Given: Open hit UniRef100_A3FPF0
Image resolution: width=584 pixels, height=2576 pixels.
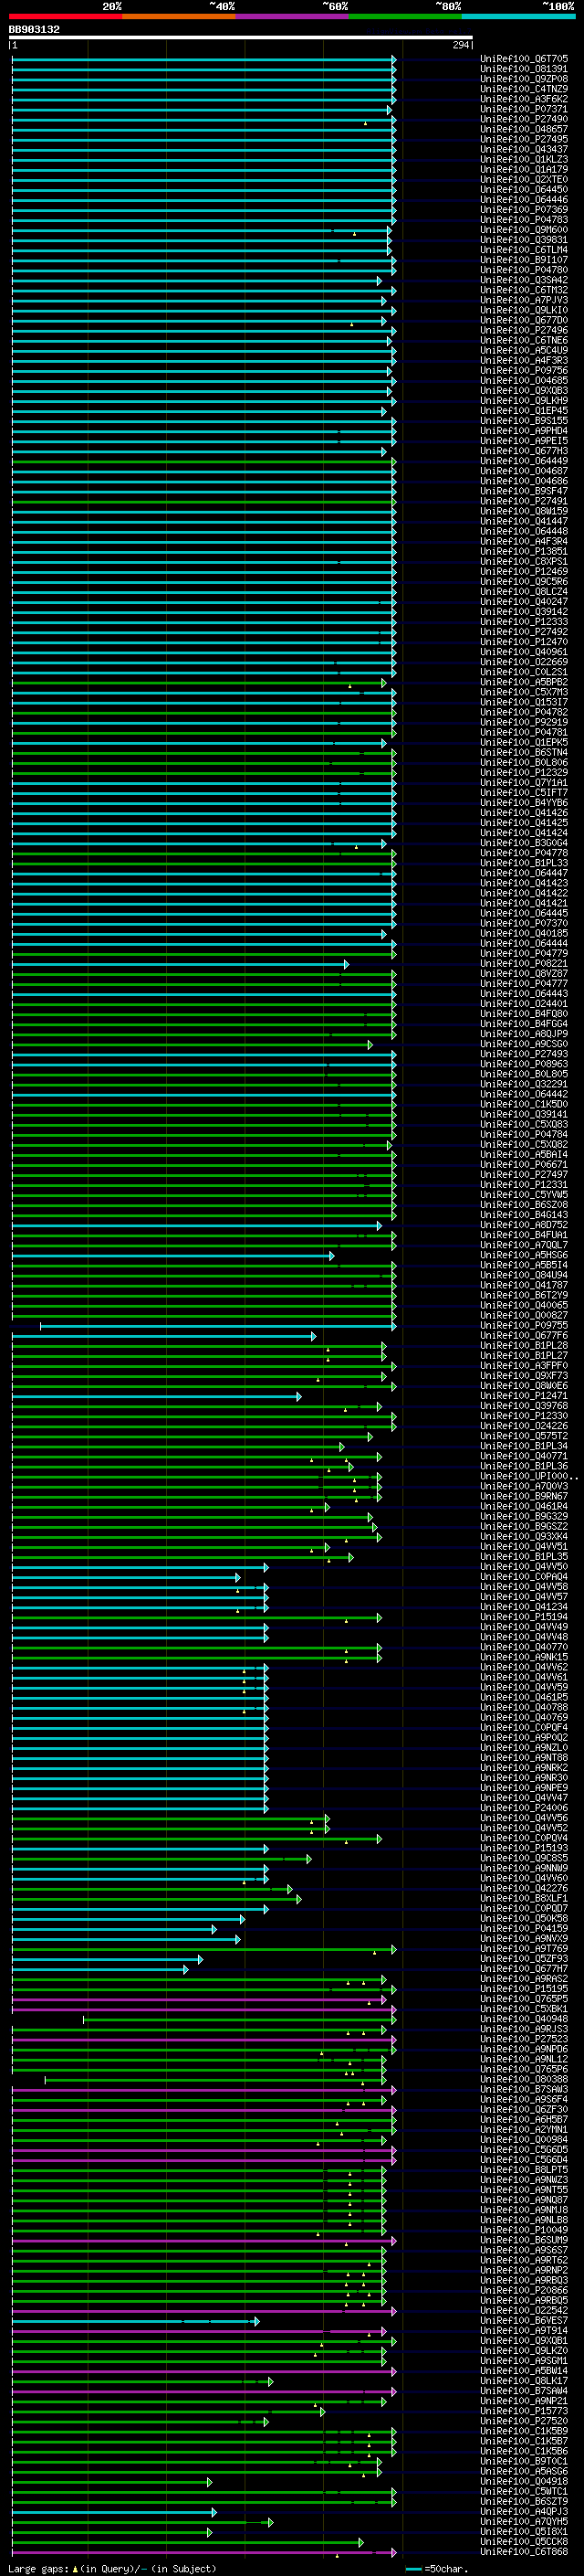Looking at the screenshot, I should tap(523, 1366).
